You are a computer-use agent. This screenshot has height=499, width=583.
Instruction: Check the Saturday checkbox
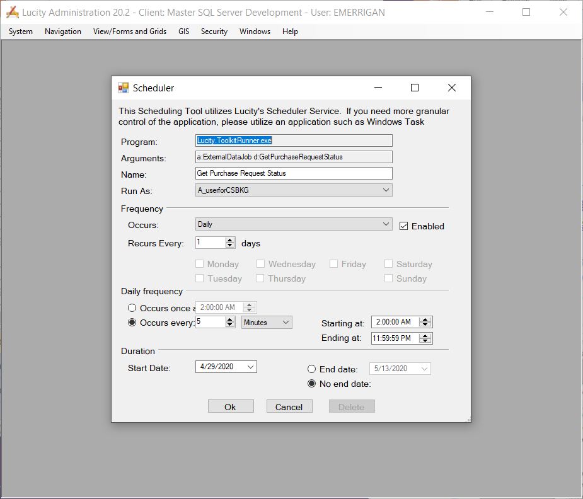pyautogui.click(x=388, y=264)
